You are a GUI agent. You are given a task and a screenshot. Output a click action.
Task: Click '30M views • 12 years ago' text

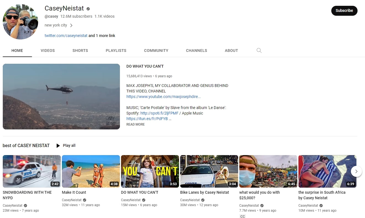199,205
